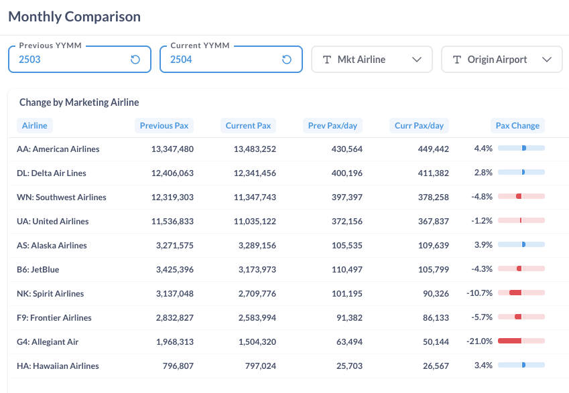The image size is (569, 393).
Task: Click Hawaiian curr pax/day 26,567
Action: (x=436, y=366)
